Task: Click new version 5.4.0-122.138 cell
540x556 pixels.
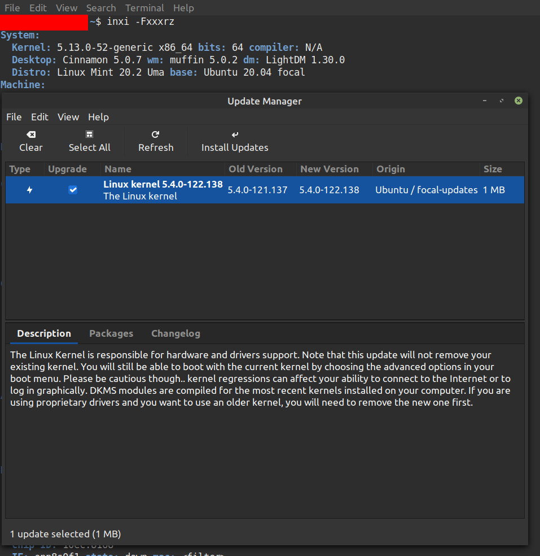Action: click(329, 190)
